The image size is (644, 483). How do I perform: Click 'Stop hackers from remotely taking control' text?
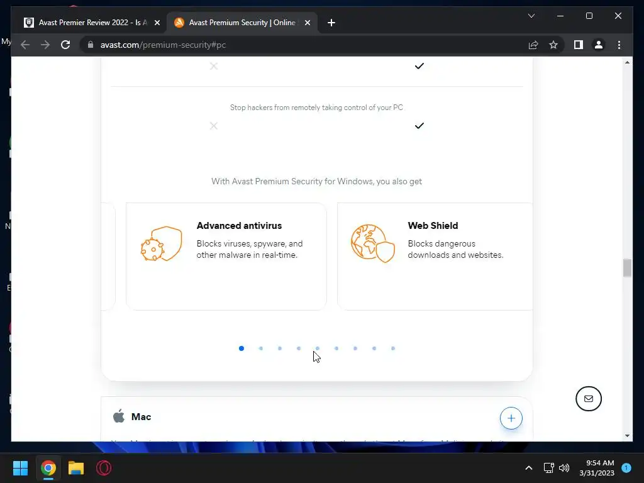(316, 108)
